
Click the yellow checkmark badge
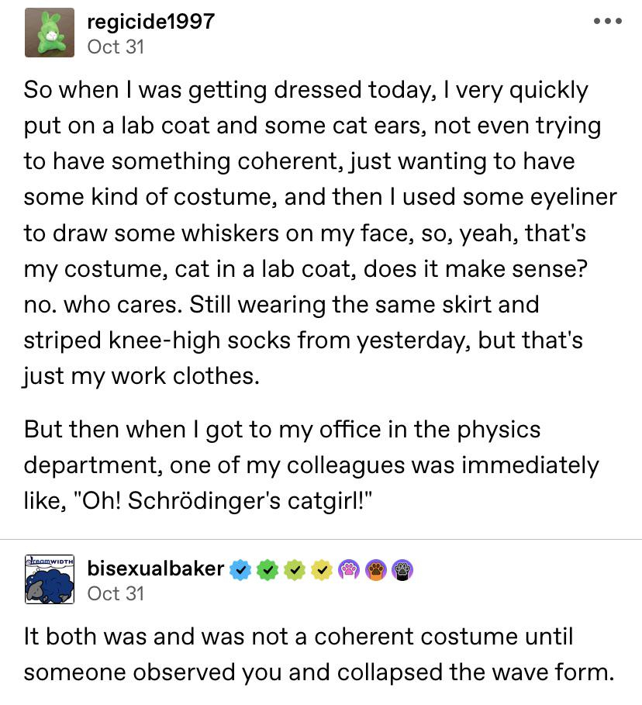[x=320, y=569]
